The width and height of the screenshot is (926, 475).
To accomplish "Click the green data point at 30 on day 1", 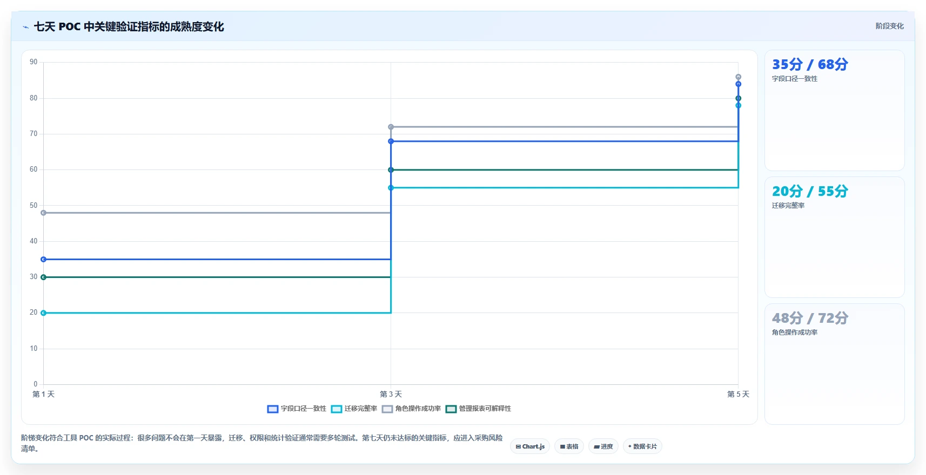I will pyautogui.click(x=44, y=277).
